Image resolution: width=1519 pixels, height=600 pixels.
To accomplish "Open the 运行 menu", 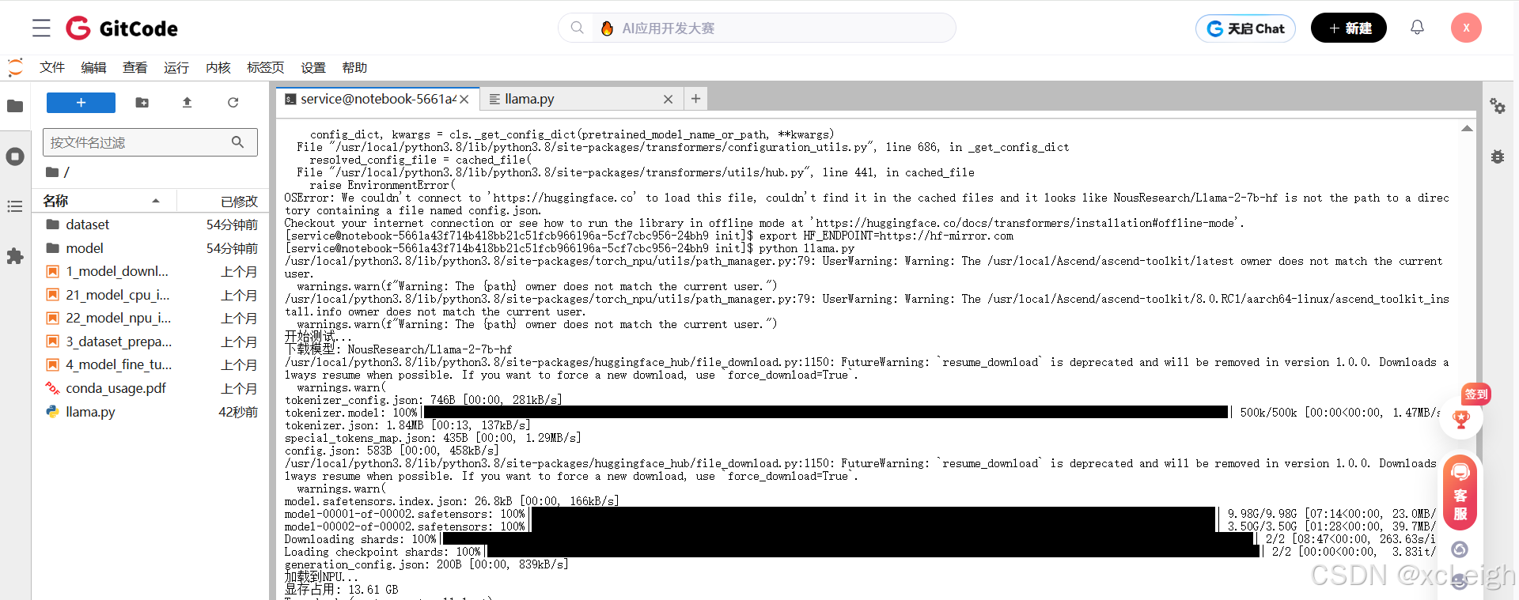I will point(176,68).
